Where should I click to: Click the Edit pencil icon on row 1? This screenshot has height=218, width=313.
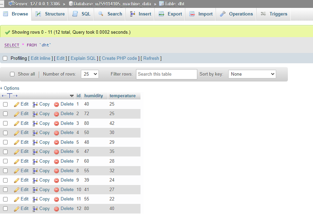(16, 104)
